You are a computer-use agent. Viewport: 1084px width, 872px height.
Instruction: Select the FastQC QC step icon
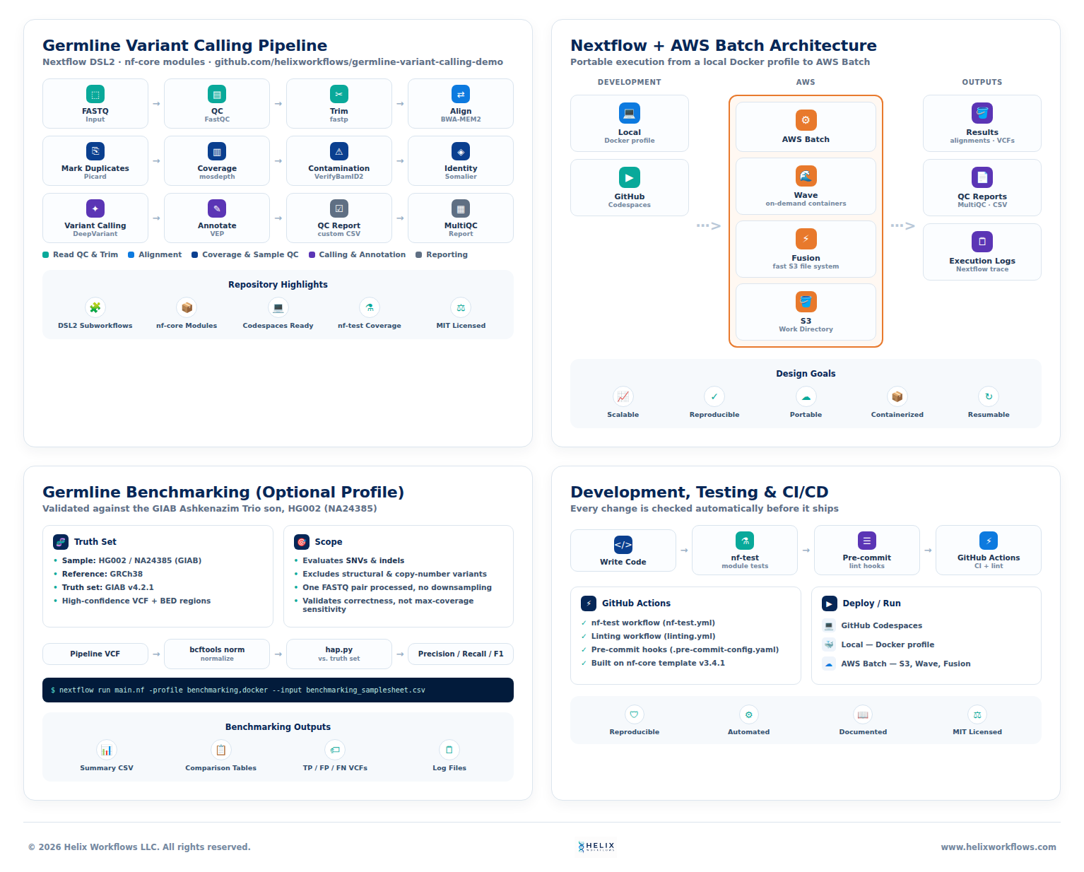point(217,94)
